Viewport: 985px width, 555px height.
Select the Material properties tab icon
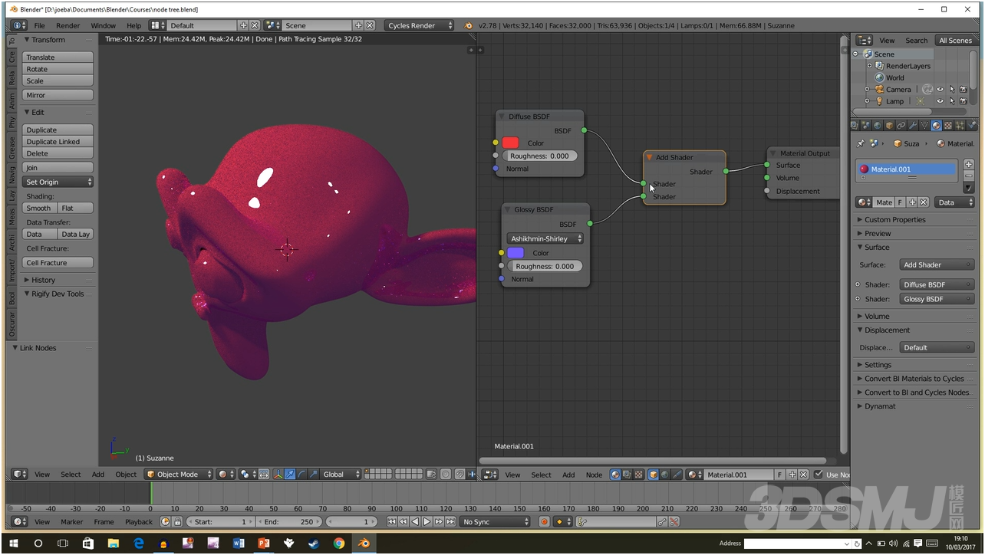(936, 126)
